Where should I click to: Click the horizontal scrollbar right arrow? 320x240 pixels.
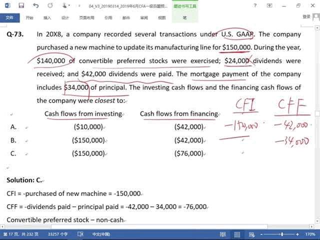click(x=311, y=226)
